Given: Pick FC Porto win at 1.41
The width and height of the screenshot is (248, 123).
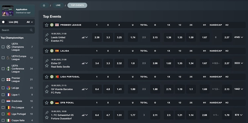Looking at the screenshot, I should pyautogui.click(x=119, y=89).
